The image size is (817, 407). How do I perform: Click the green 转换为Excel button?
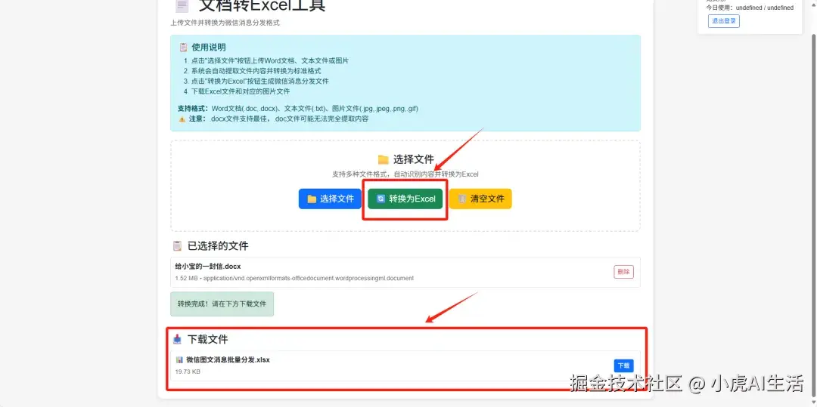405,199
